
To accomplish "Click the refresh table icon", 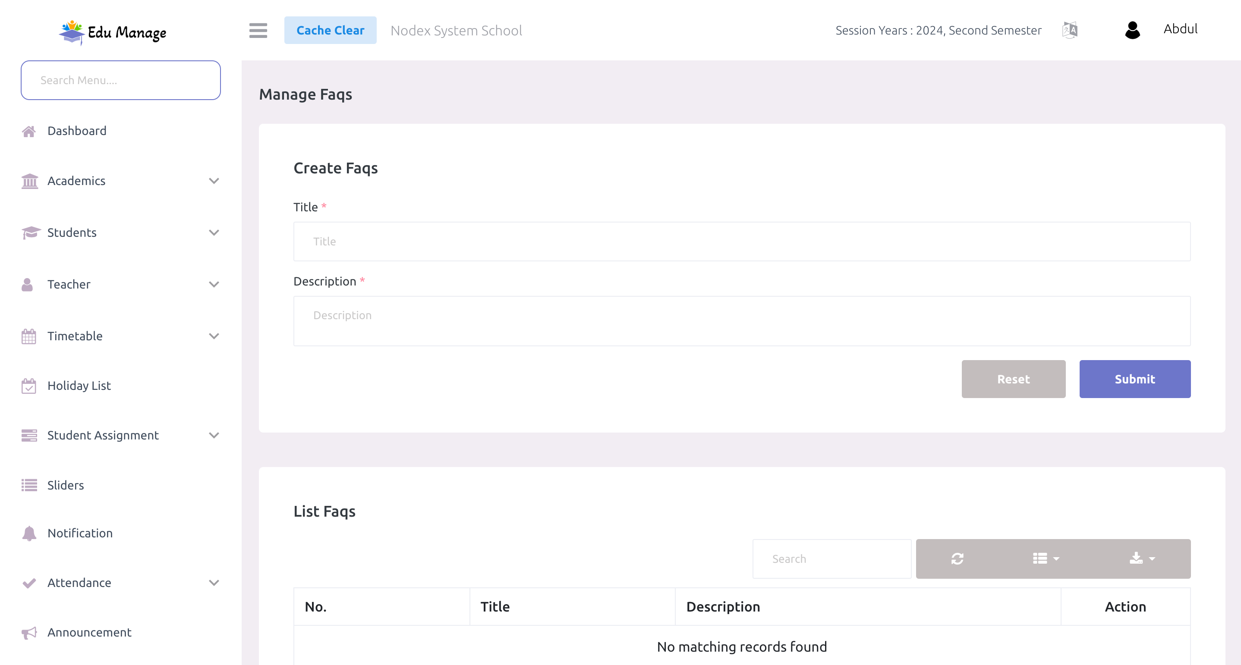I will point(957,558).
